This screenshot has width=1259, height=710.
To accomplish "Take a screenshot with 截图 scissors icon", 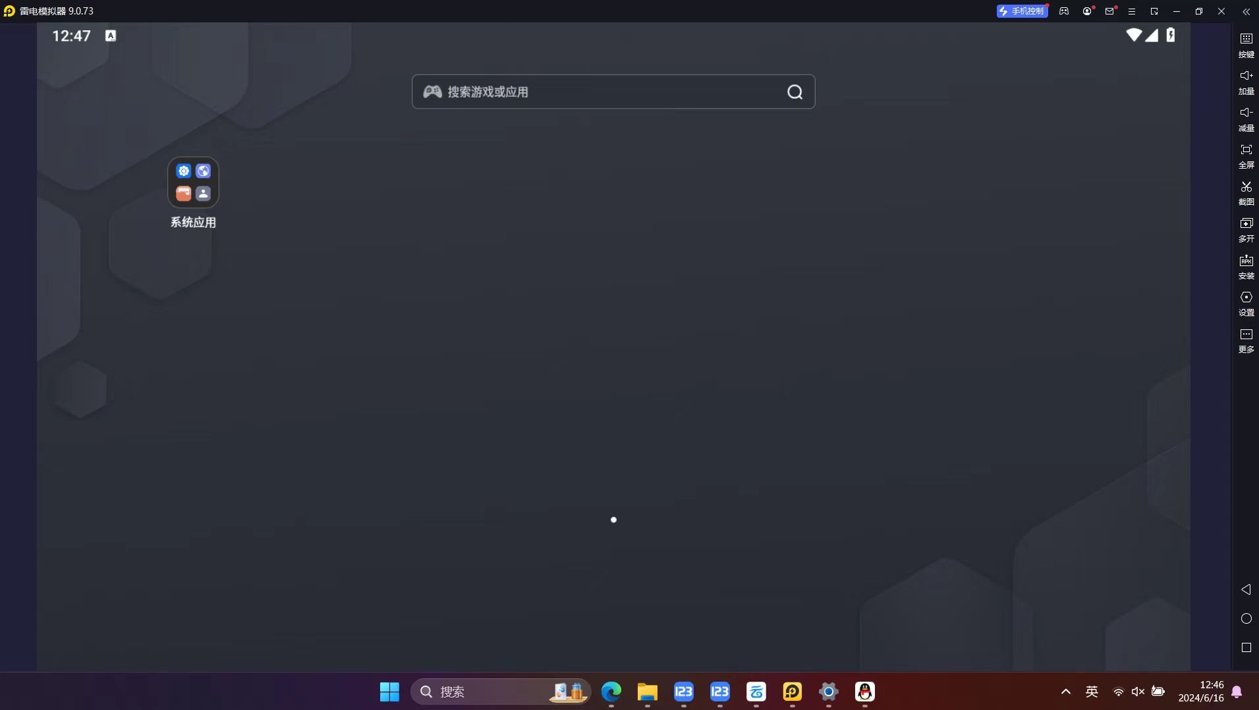I will [x=1246, y=192].
